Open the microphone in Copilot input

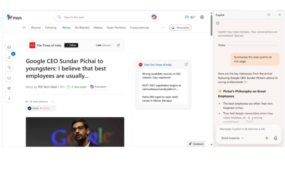276,138
